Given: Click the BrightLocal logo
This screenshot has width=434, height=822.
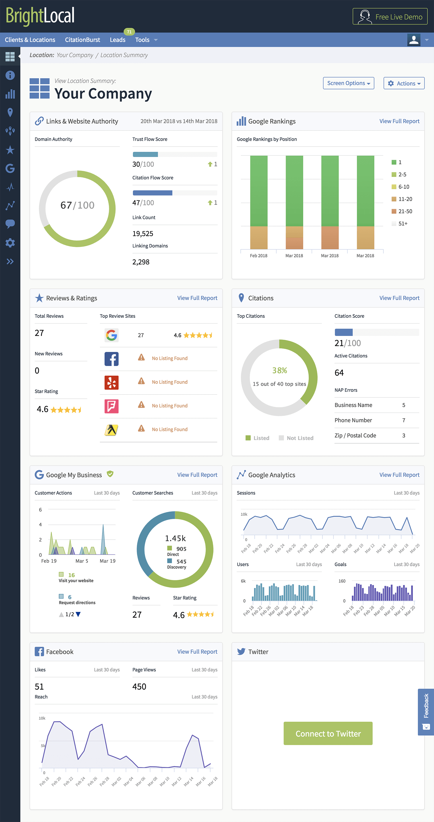Looking at the screenshot, I should pos(40,16).
